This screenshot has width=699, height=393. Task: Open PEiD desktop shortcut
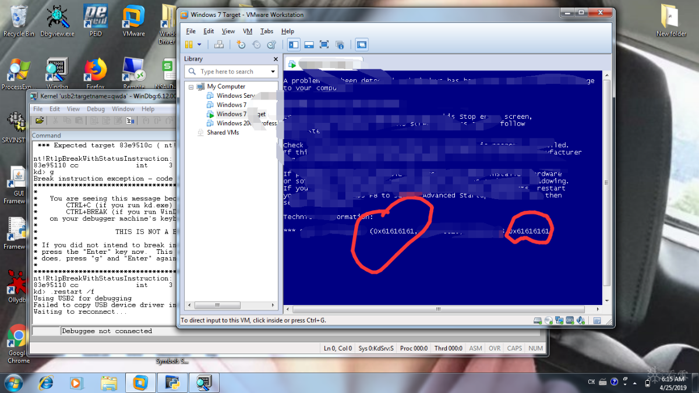coord(96,21)
